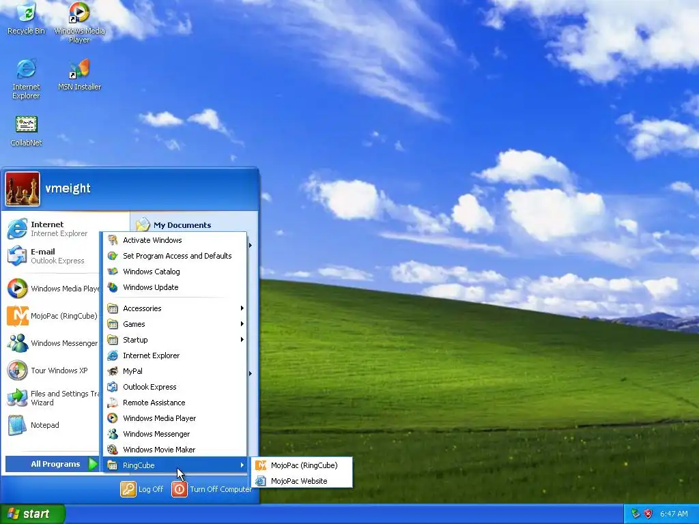Launch Windows Media Player from recent programs list
Image resolution: width=699 pixels, height=524 pixels.
[x=53, y=289]
